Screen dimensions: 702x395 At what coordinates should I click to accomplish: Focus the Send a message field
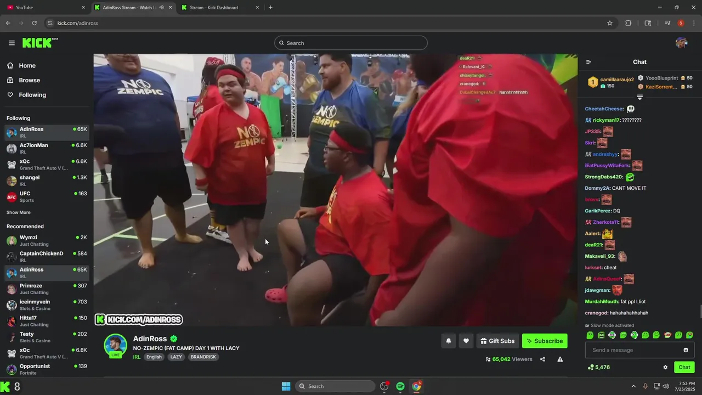point(639,350)
